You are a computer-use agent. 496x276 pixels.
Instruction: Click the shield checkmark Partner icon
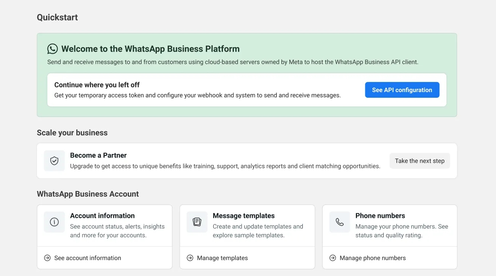(x=54, y=161)
